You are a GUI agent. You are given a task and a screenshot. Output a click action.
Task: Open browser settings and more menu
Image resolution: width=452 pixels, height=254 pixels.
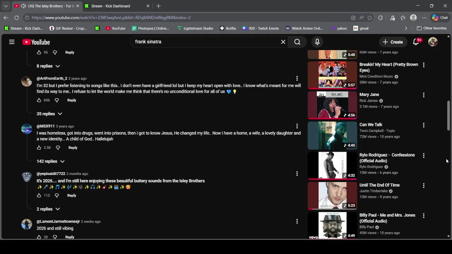click(424, 18)
